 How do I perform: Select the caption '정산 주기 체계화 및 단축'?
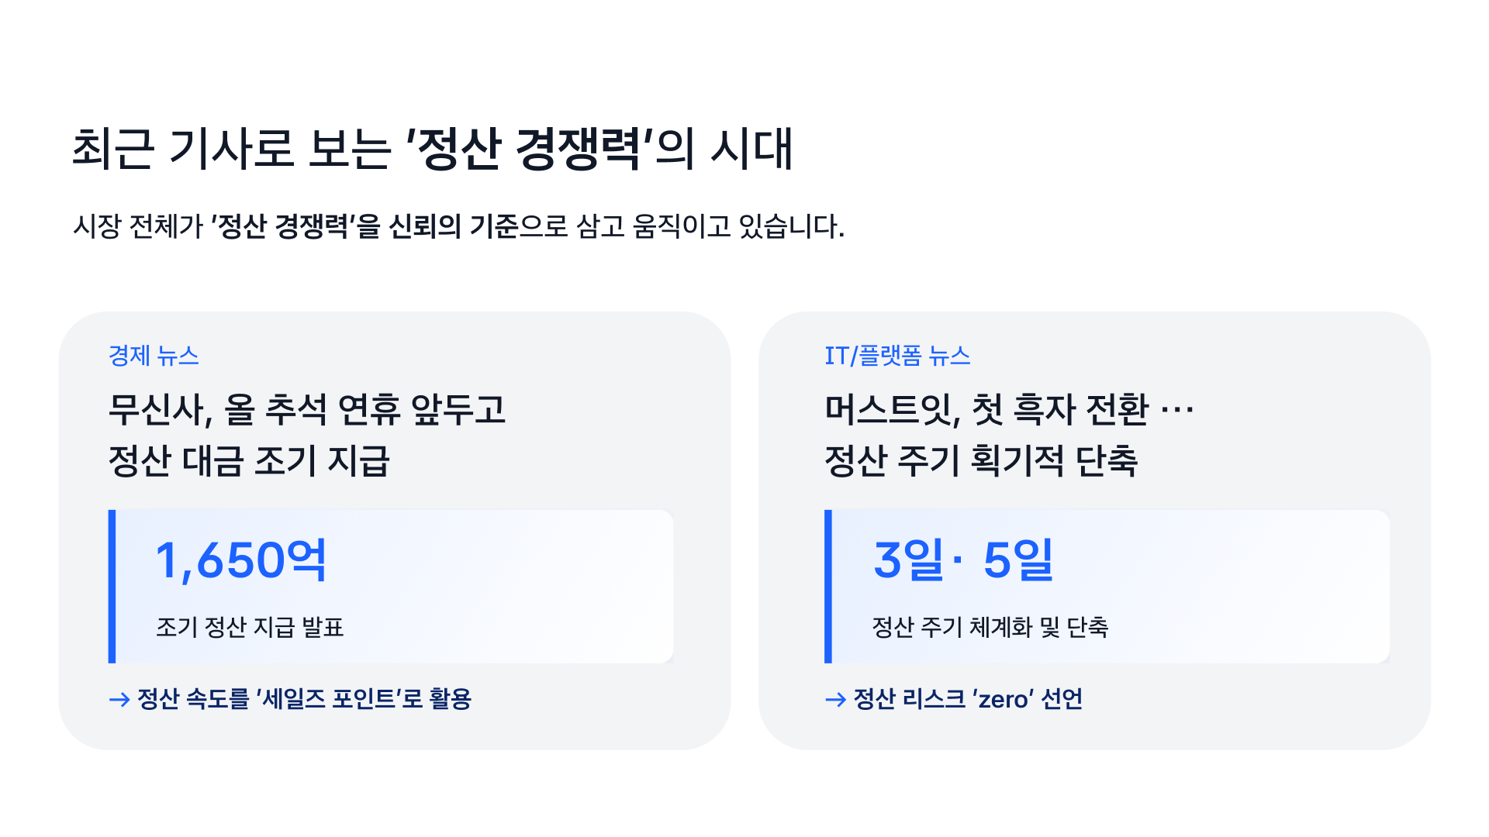[x=990, y=627]
